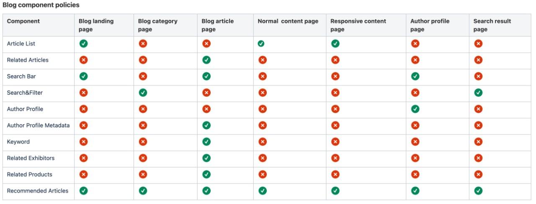The width and height of the screenshot is (536, 204).
Task: Click red cross for Related Exhibitors under Blog landing page
Action: tap(83, 158)
